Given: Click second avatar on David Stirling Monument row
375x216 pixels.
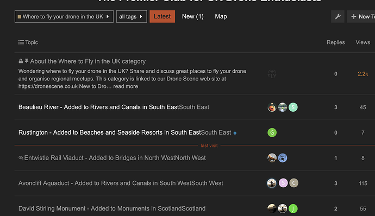Looking at the screenshot, I should (x=283, y=208).
